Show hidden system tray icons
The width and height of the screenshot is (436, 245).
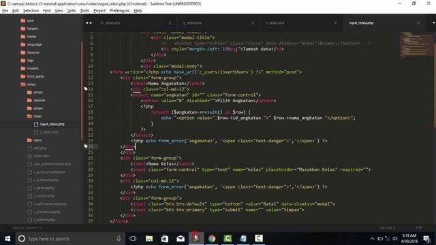372,239
